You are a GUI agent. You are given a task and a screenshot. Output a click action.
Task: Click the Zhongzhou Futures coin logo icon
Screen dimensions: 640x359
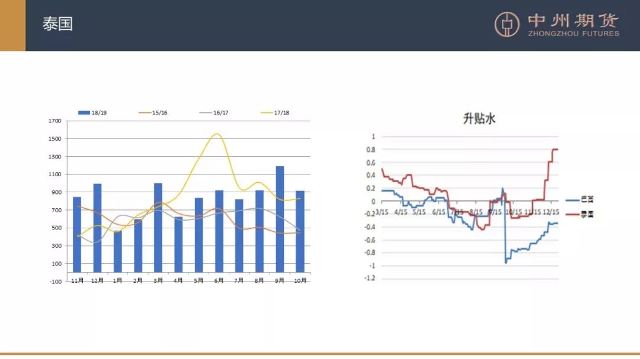(507, 24)
